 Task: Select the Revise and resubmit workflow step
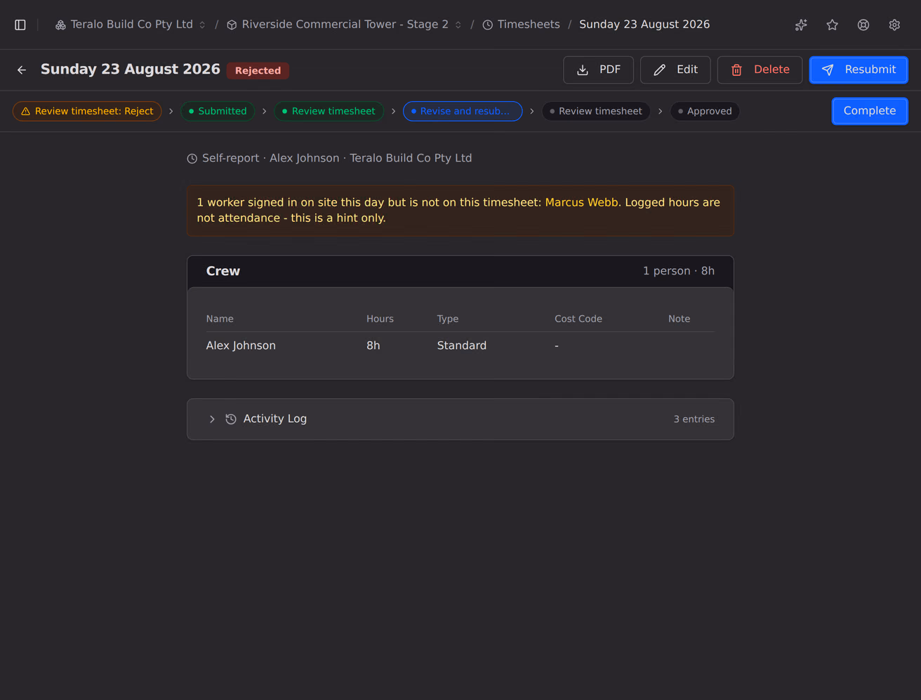click(x=463, y=111)
